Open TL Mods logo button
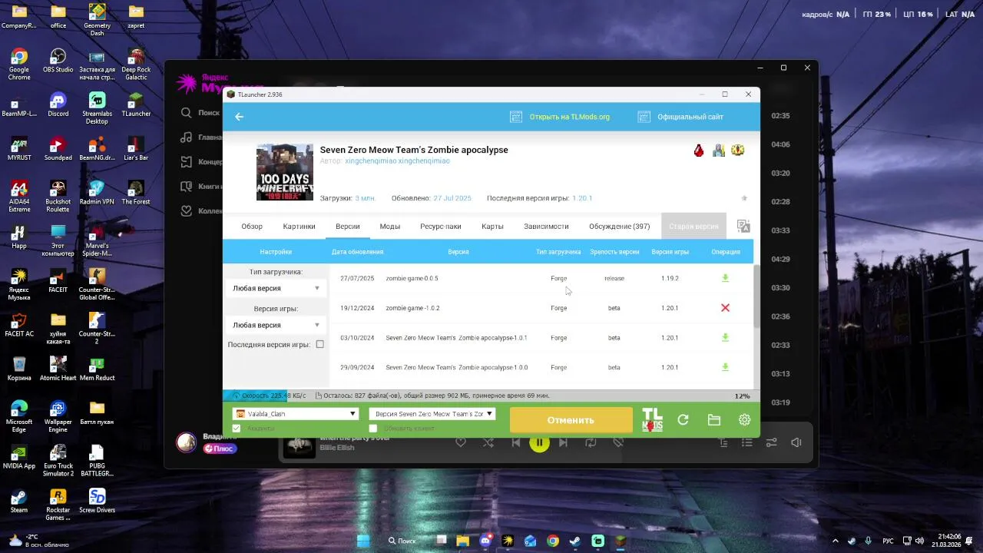 tap(652, 420)
